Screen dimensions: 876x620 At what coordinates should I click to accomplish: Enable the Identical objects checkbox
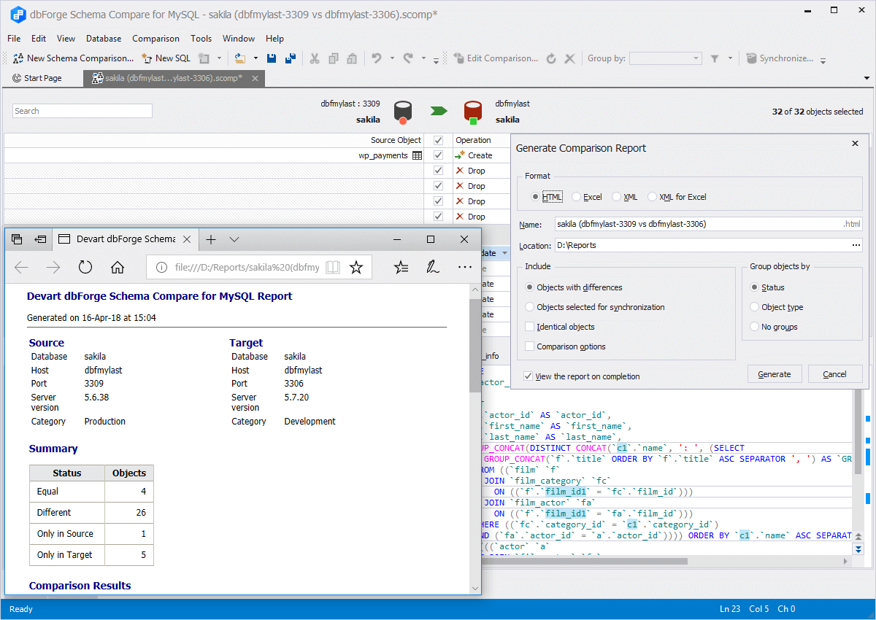point(531,327)
